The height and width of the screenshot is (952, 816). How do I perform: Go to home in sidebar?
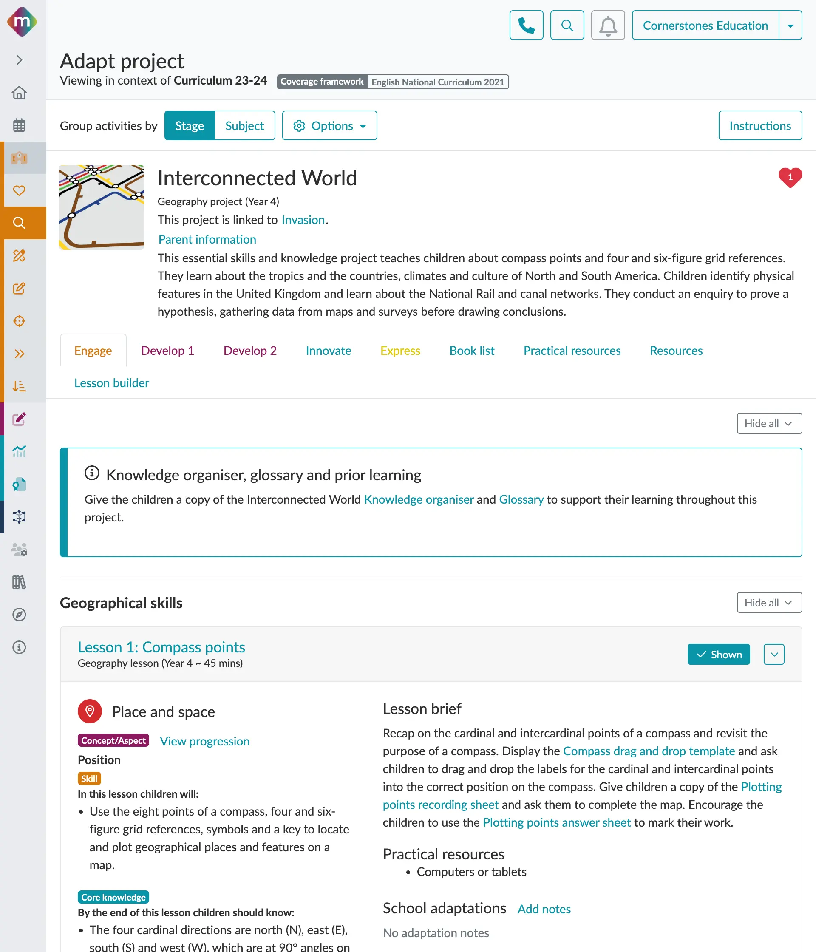tap(19, 93)
